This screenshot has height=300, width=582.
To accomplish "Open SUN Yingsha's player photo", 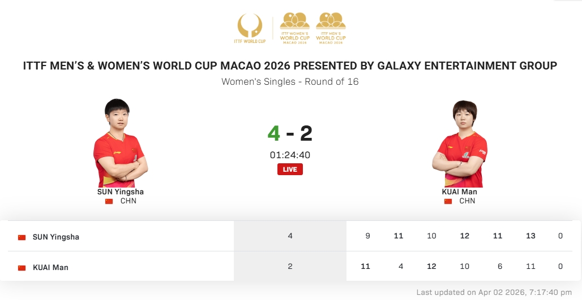I will 120,144.
